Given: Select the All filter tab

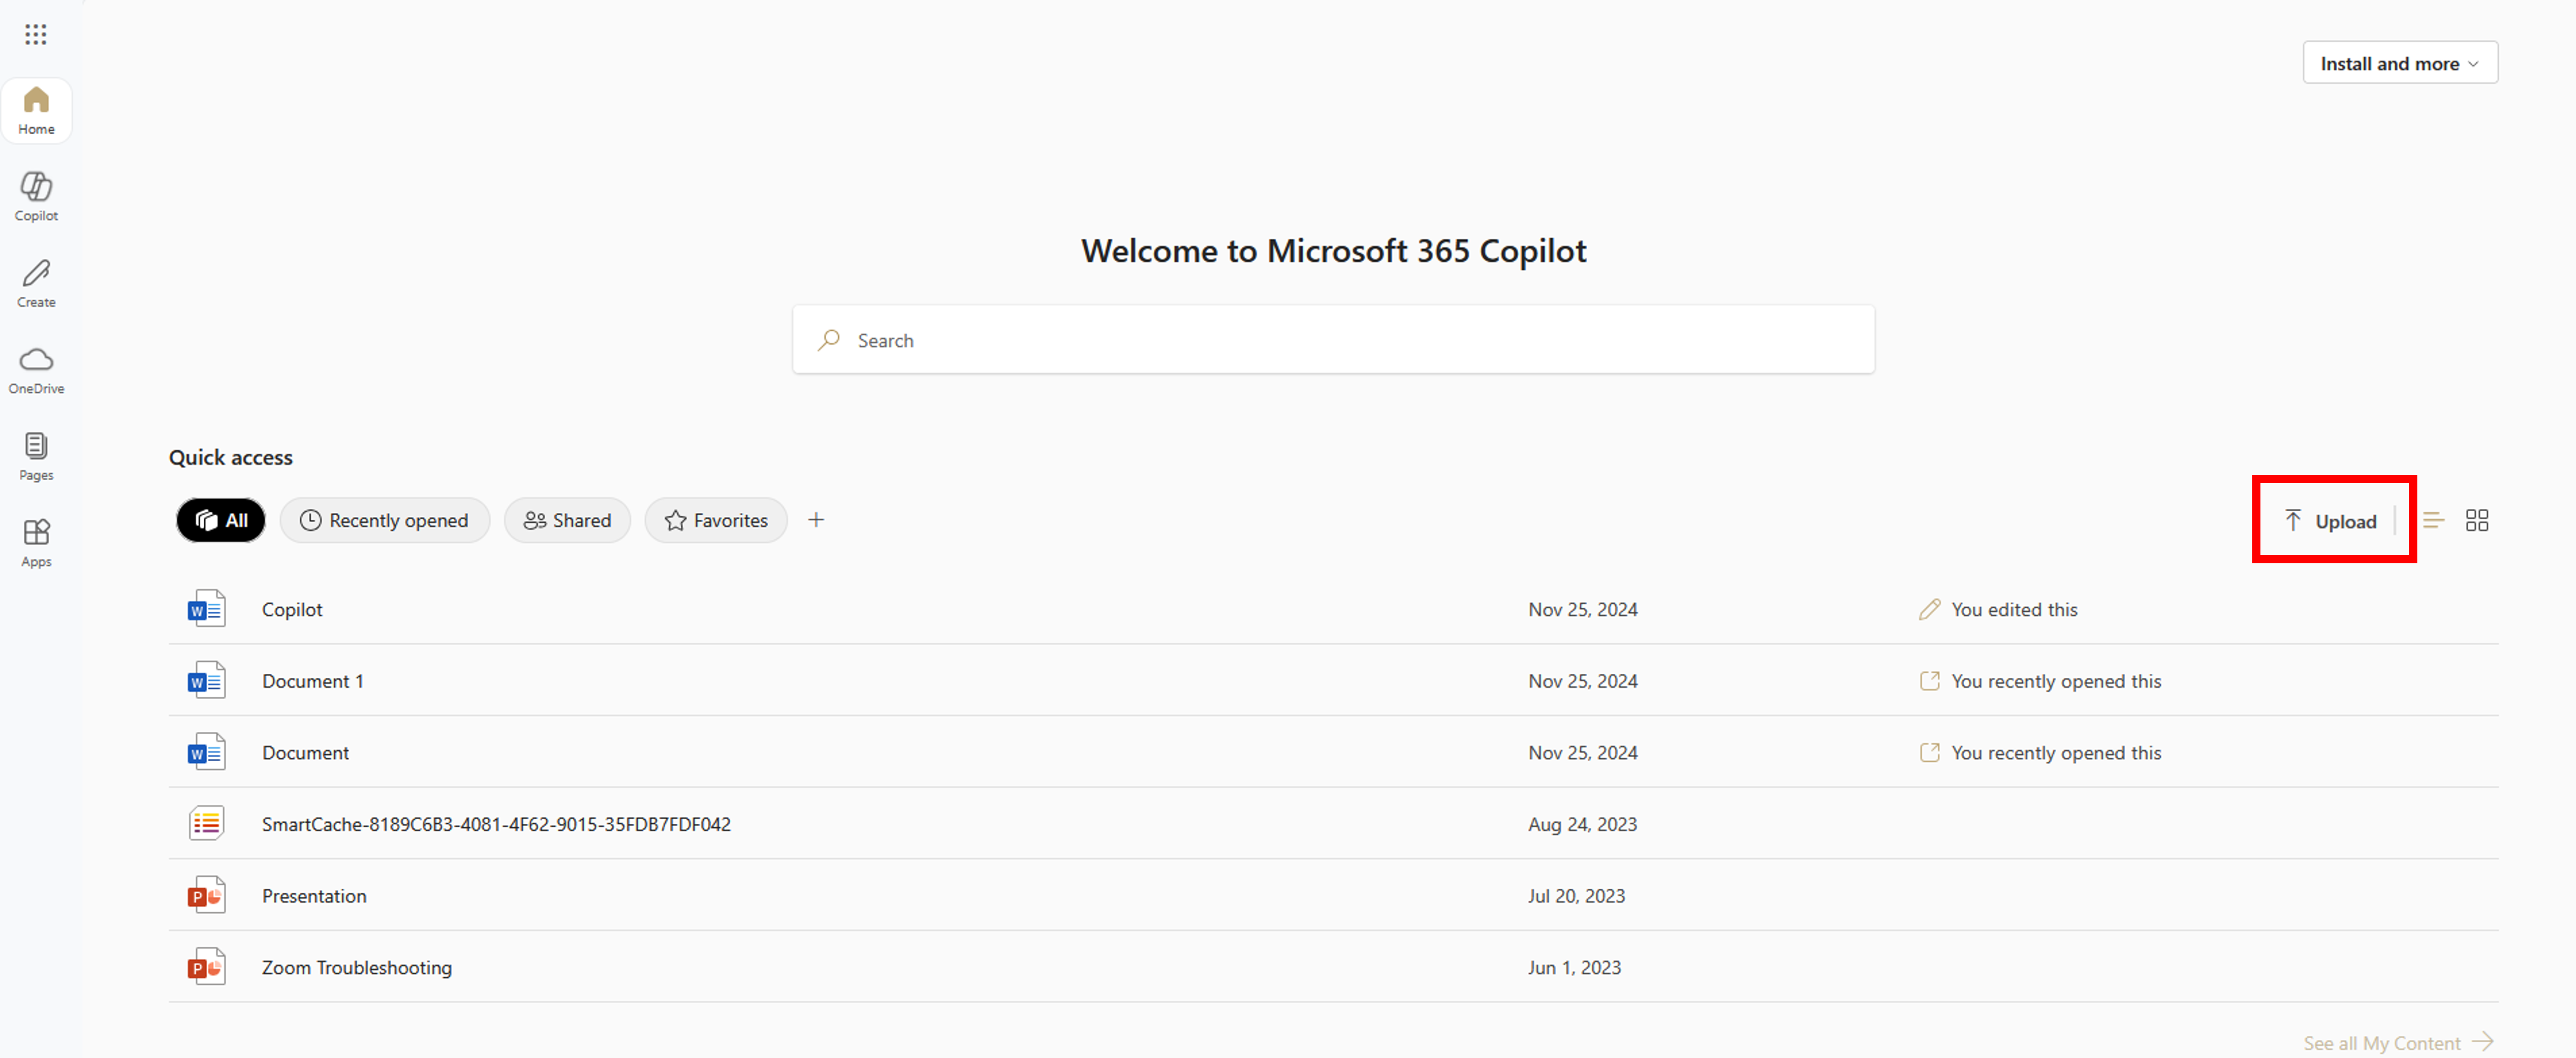Looking at the screenshot, I should (220, 520).
